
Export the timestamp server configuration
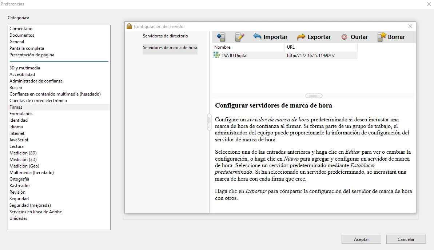click(x=314, y=37)
